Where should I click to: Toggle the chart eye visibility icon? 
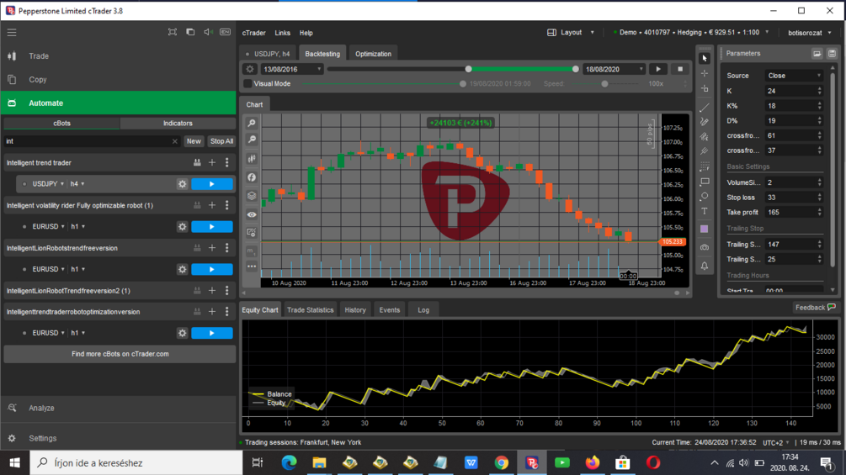pyautogui.click(x=252, y=215)
